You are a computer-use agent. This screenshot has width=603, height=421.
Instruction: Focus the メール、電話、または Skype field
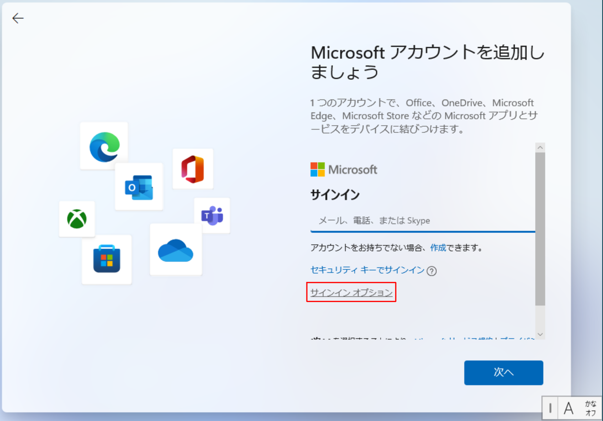[423, 221]
